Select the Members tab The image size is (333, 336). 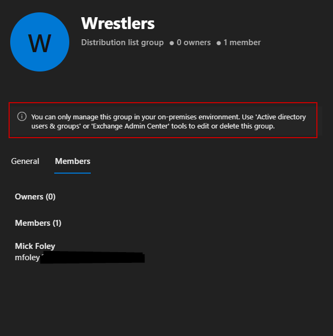coord(73,161)
